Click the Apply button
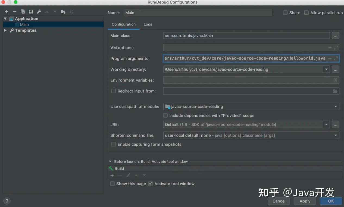 click(x=305, y=201)
